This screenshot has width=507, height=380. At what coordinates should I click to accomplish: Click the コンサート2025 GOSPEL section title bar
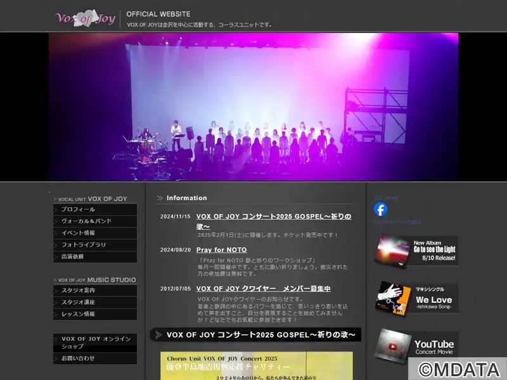[255, 335]
